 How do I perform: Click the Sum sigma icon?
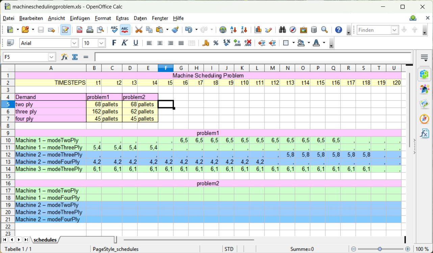75,57
